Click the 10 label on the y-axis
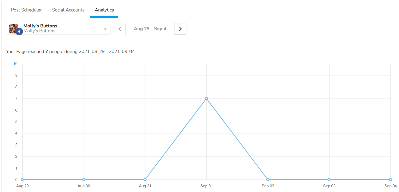Screen dimensions: 399x192 point(15,64)
